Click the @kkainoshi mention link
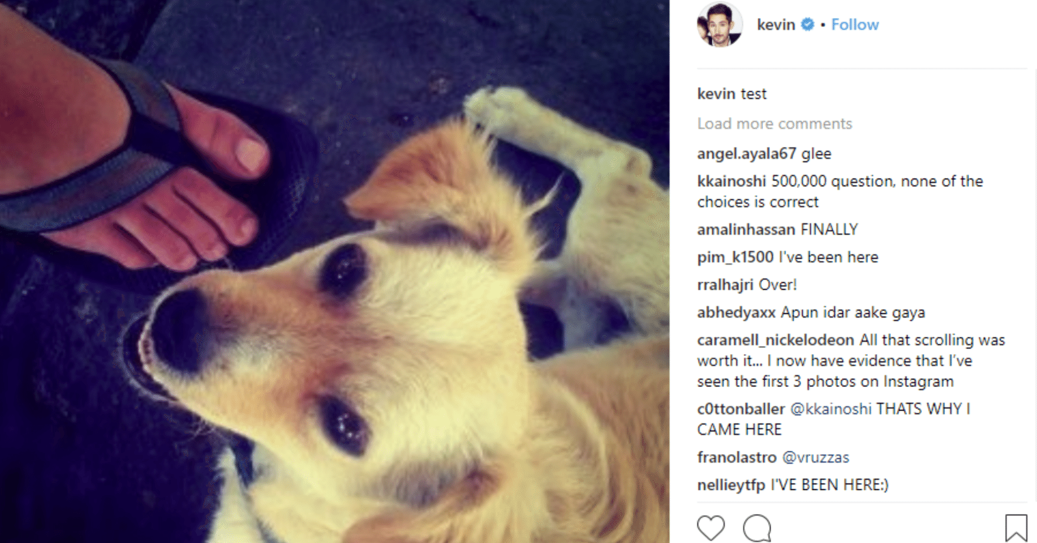The image size is (1037, 543). [831, 408]
